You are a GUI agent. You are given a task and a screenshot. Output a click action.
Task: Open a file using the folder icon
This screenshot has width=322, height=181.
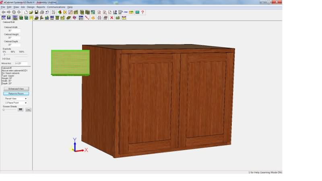click(31, 12)
